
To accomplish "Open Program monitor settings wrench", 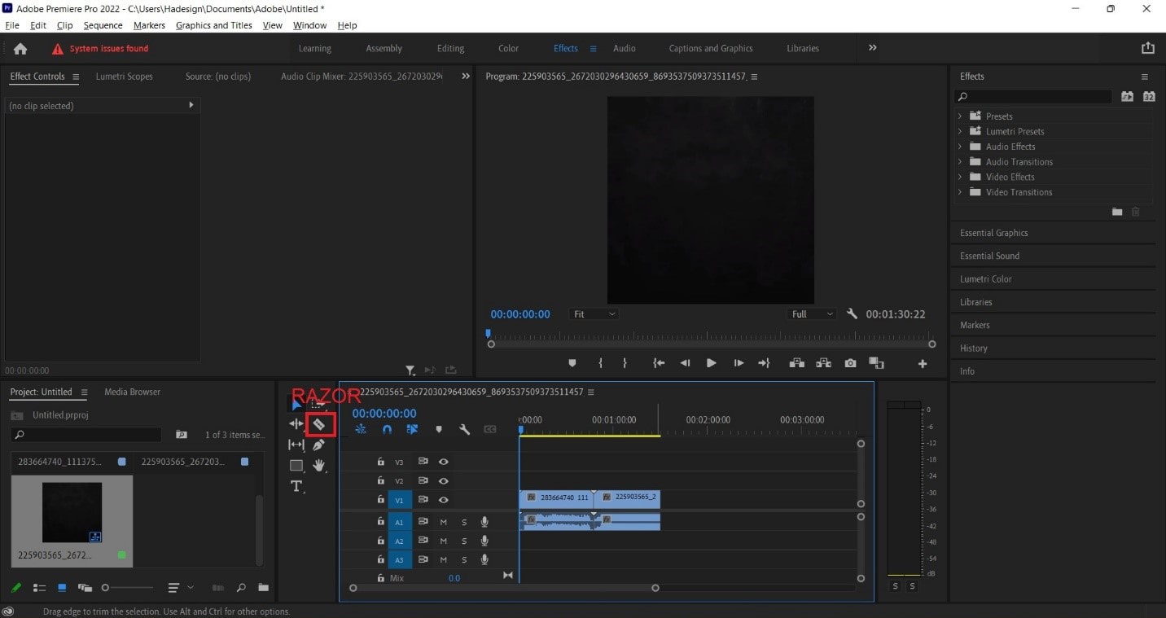I will tap(852, 313).
